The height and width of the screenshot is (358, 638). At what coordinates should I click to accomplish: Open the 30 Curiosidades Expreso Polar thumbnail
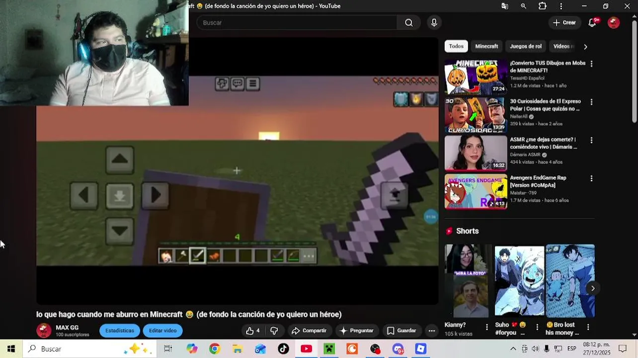[x=476, y=115]
